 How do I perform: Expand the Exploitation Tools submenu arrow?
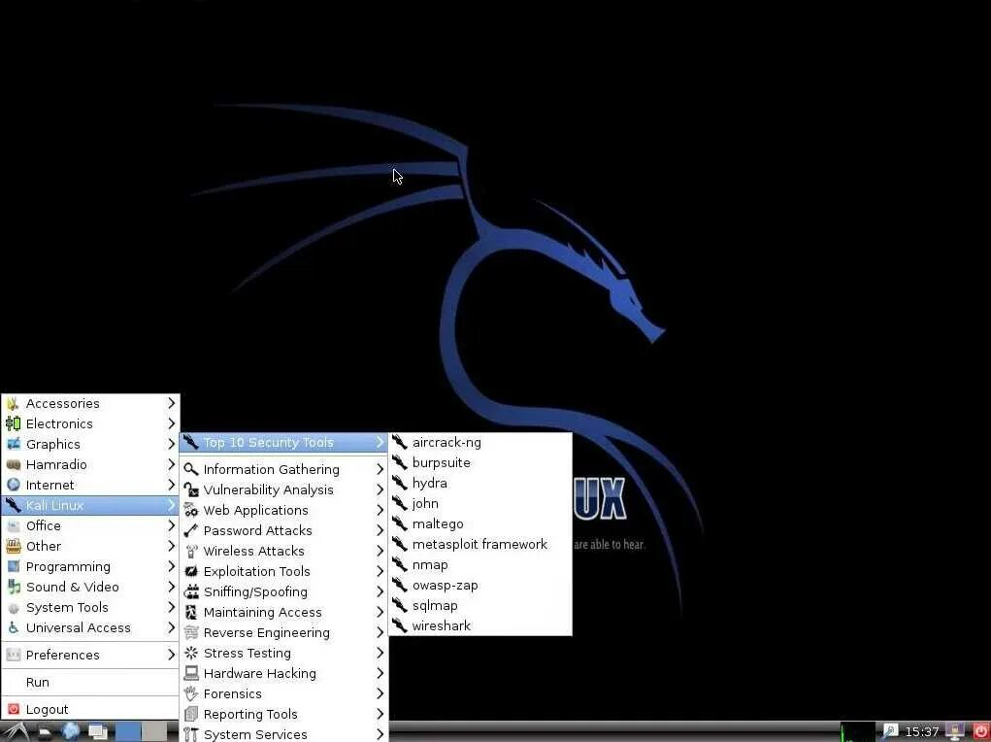380,571
